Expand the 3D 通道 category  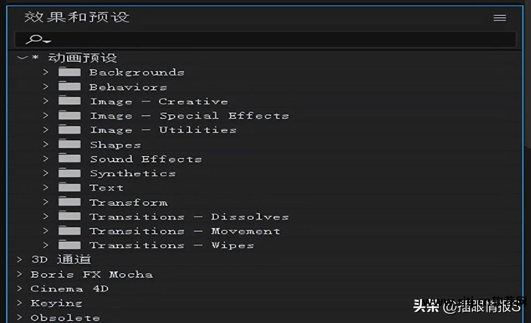[x=20, y=259]
